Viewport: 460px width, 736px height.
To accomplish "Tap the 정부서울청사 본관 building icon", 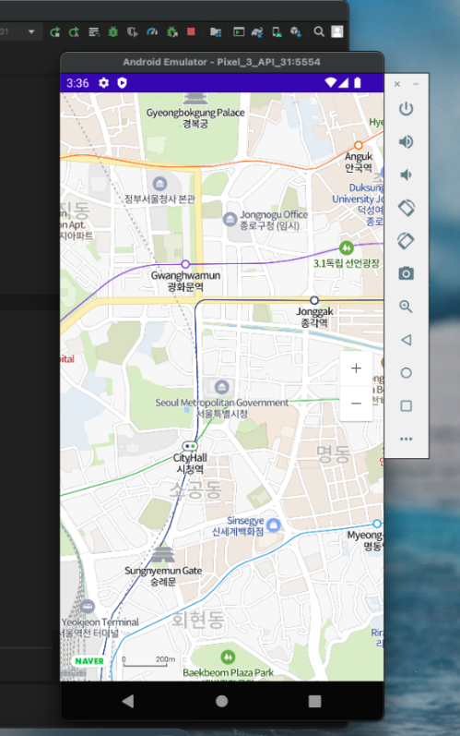I will 159,183.
